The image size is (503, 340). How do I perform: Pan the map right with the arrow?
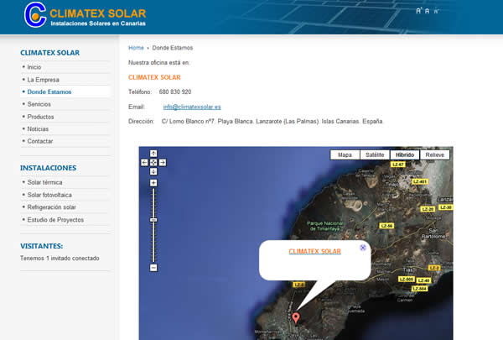tap(163, 163)
